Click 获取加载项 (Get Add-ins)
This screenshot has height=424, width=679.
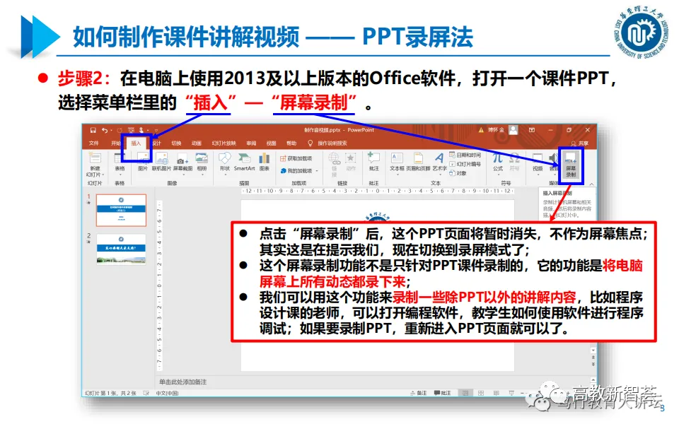pyautogui.click(x=296, y=158)
